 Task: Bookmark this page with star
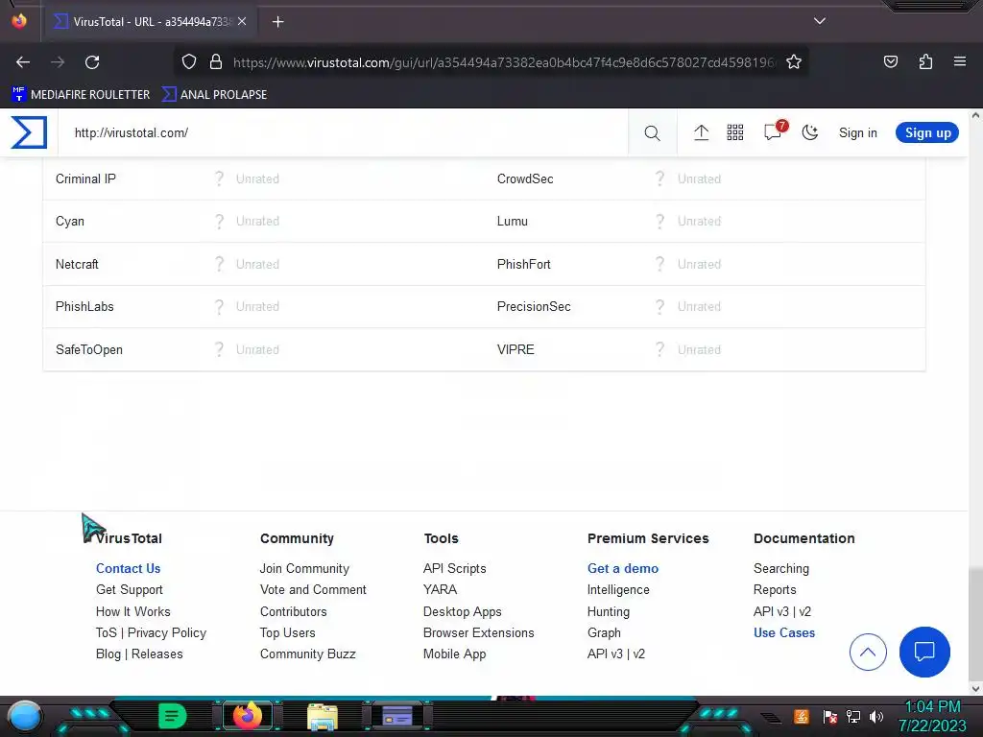click(x=794, y=62)
